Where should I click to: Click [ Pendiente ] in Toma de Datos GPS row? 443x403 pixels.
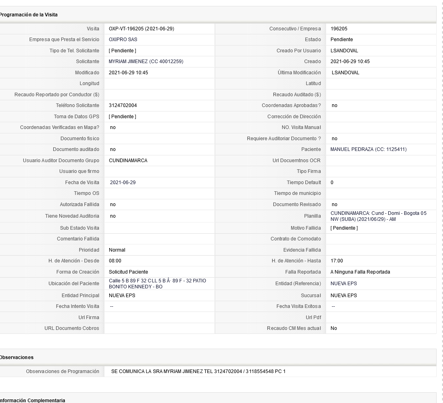coord(122,117)
